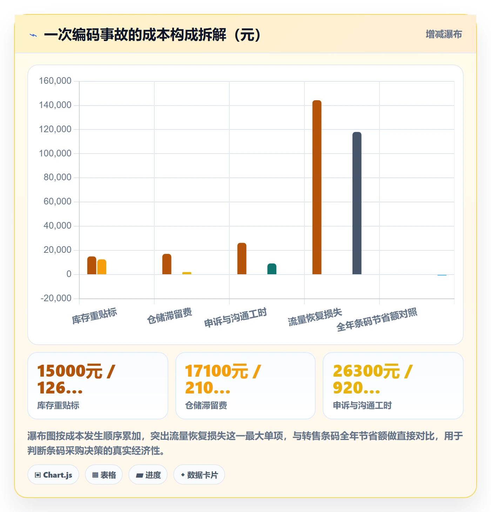Select the tall brown 流量恢复损失 bar
The width and height of the screenshot is (491, 512).
[x=317, y=187]
